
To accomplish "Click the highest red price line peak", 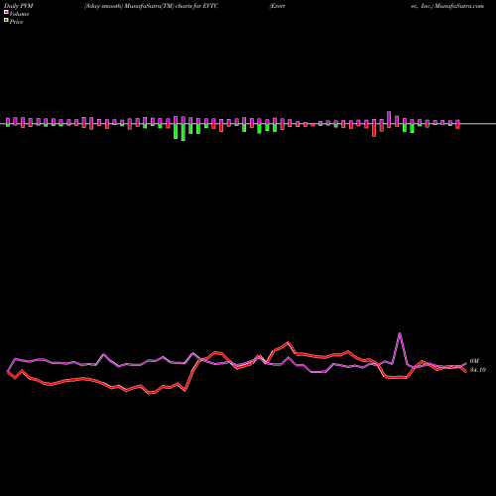I will [288, 342].
